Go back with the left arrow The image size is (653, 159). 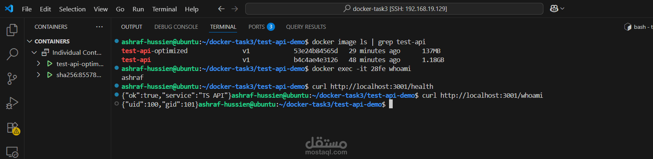221,9
